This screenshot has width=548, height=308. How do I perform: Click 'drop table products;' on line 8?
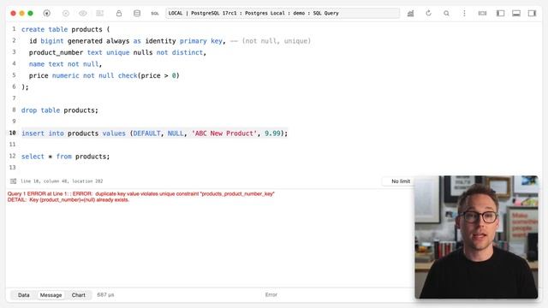(x=60, y=110)
